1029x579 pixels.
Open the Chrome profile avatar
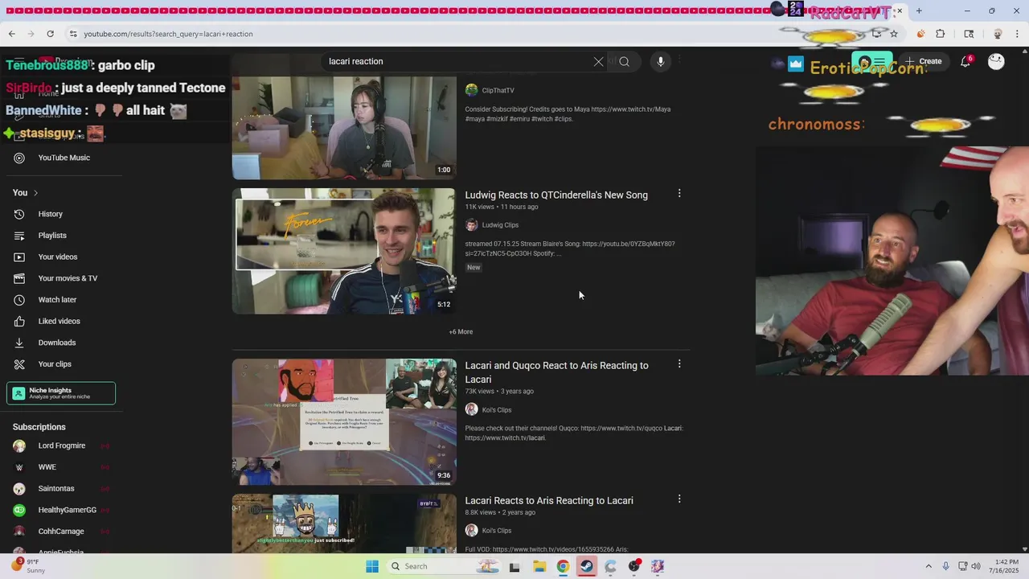[x=998, y=34]
